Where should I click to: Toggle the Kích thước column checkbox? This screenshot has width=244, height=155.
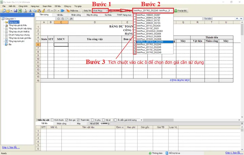pyautogui.click(x=52, y=120)
